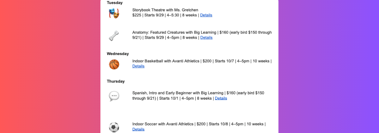Click the purple gradient background on the right
Viewport: 379px width, 133px height.
pos(329,66)
